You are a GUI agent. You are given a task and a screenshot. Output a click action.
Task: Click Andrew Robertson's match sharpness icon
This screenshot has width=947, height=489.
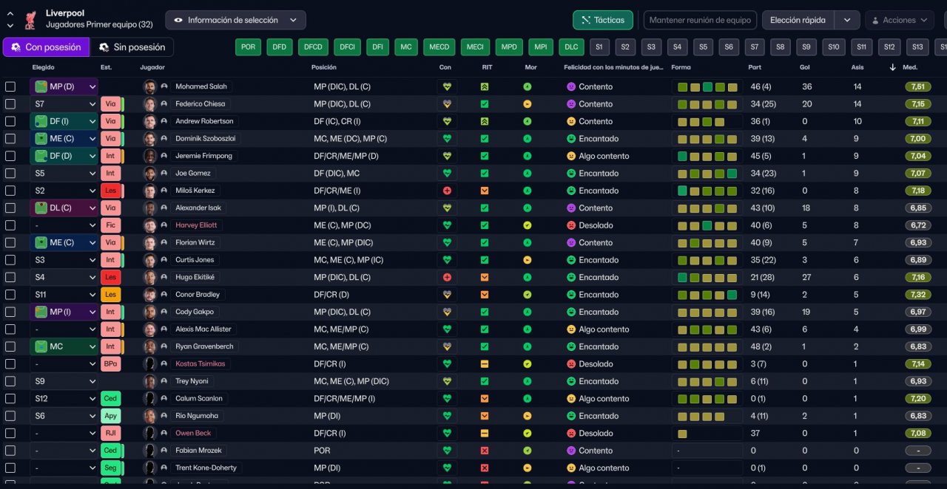tap(485, 121)
